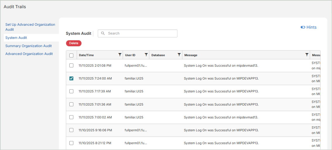This screenshot has height=150, width=332.
Task: Click the Database column filter icon
Action: pyautogui.click(x=179, y=55)
